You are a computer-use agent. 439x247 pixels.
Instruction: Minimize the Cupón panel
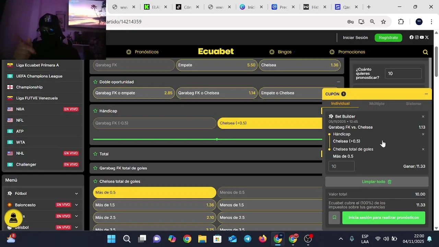(x=426, y=94)
